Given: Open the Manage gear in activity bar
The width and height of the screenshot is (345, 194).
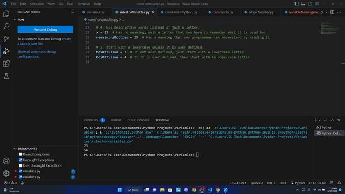Looking at the screenshot, I should (6, 174).
